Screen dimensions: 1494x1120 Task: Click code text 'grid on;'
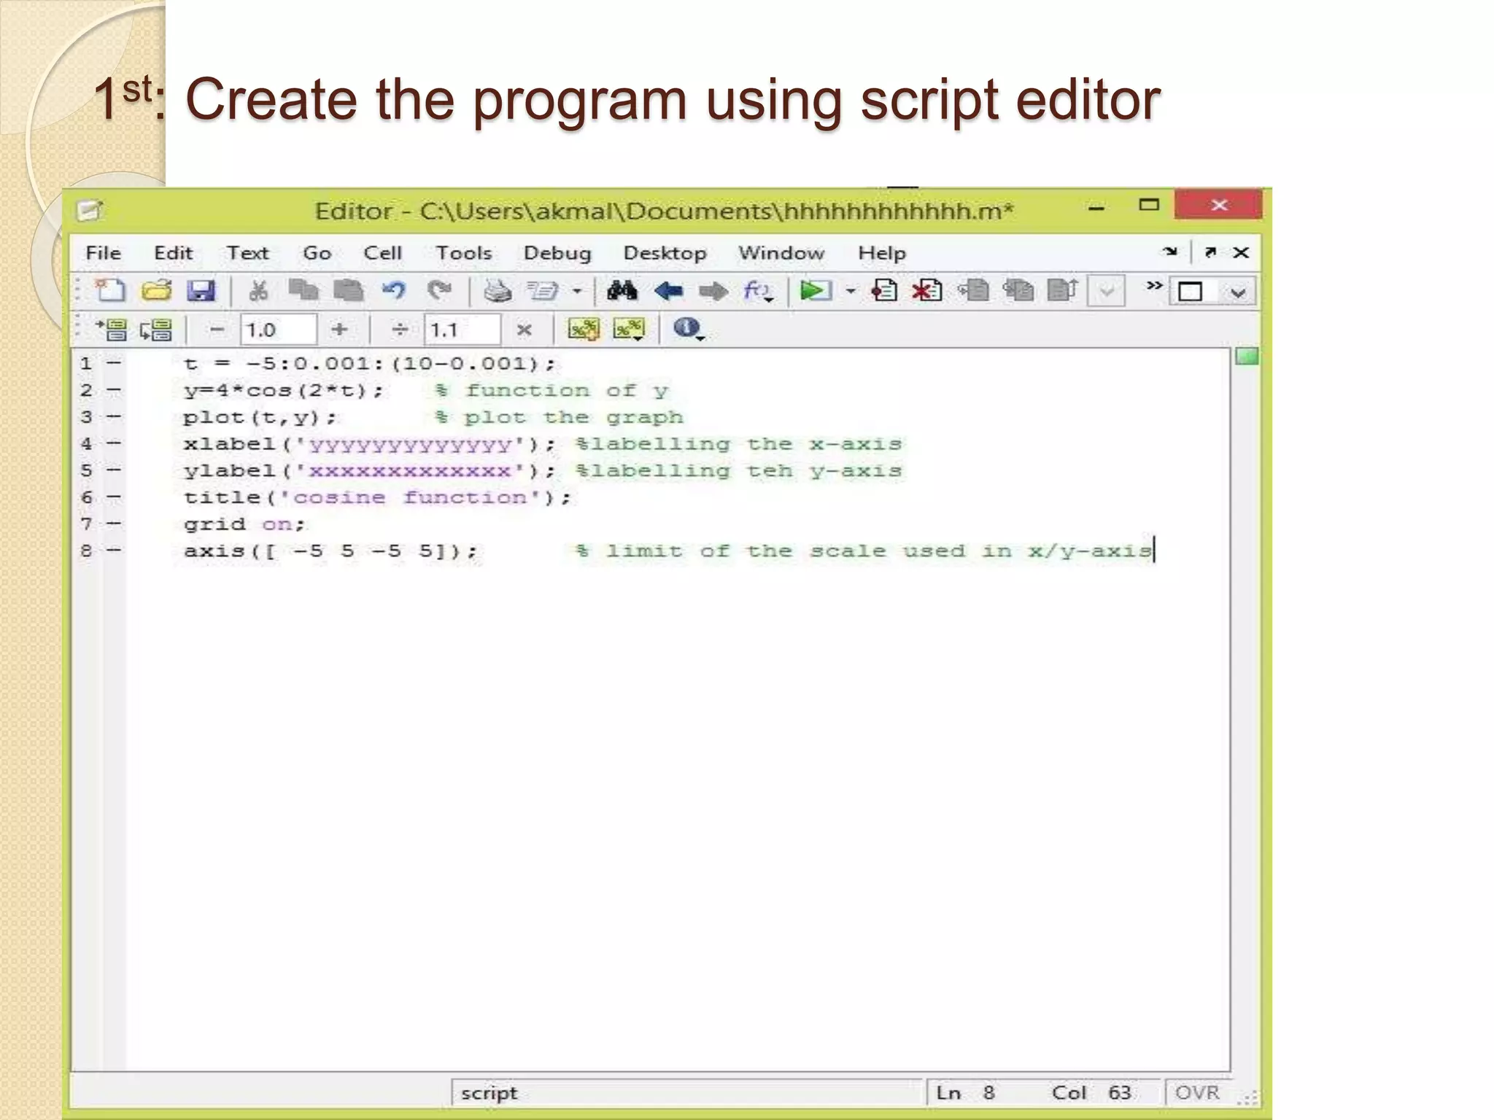[244, 524]
